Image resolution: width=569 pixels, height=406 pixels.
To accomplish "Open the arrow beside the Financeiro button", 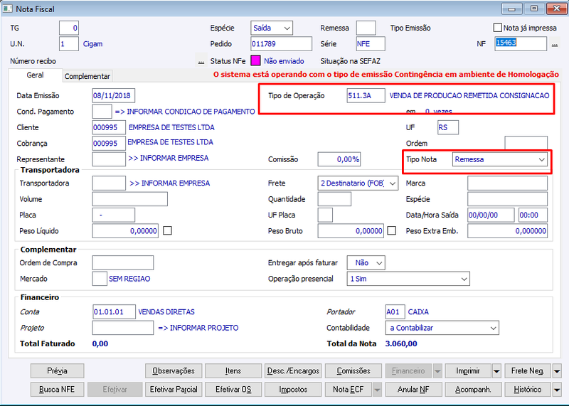I will [x=437, y=371].
